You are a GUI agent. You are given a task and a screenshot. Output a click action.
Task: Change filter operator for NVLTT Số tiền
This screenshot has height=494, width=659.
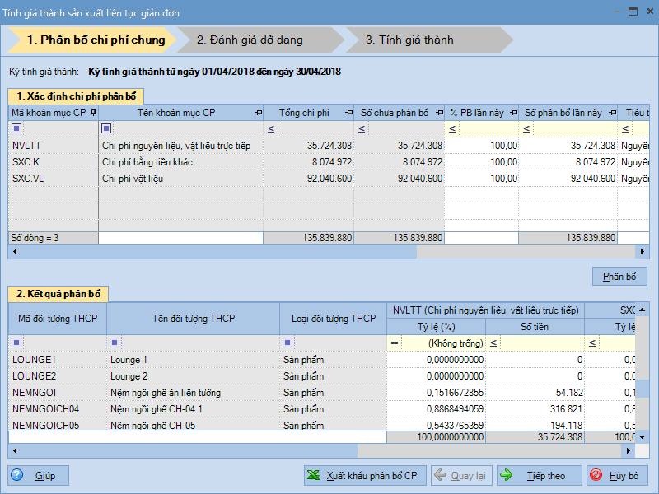pyautogui.click(x=493, y=343)
